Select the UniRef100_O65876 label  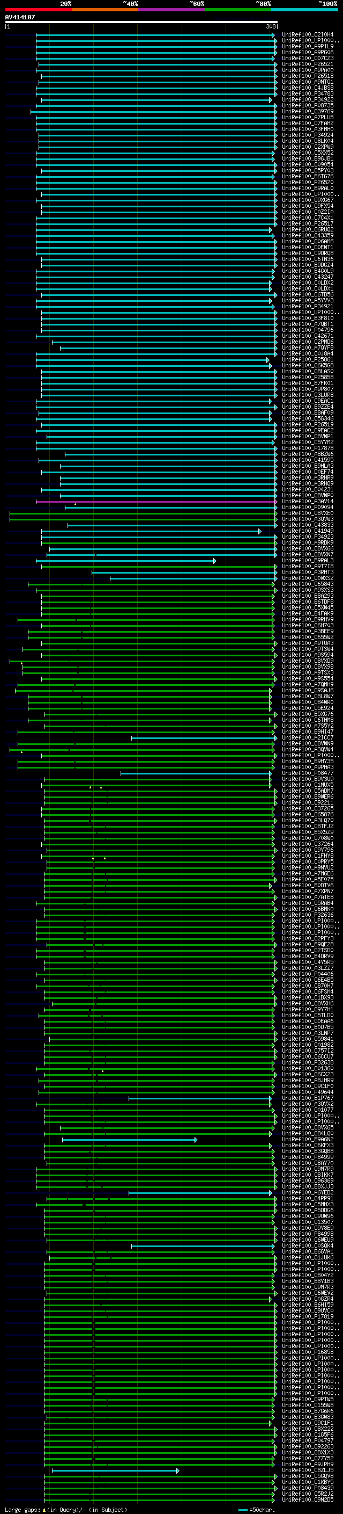click(308, 815)
